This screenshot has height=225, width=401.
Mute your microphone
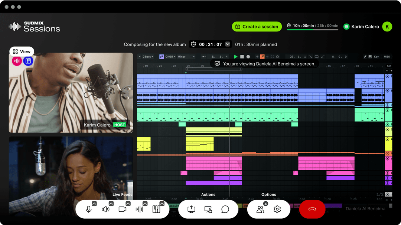pos(88,209)
